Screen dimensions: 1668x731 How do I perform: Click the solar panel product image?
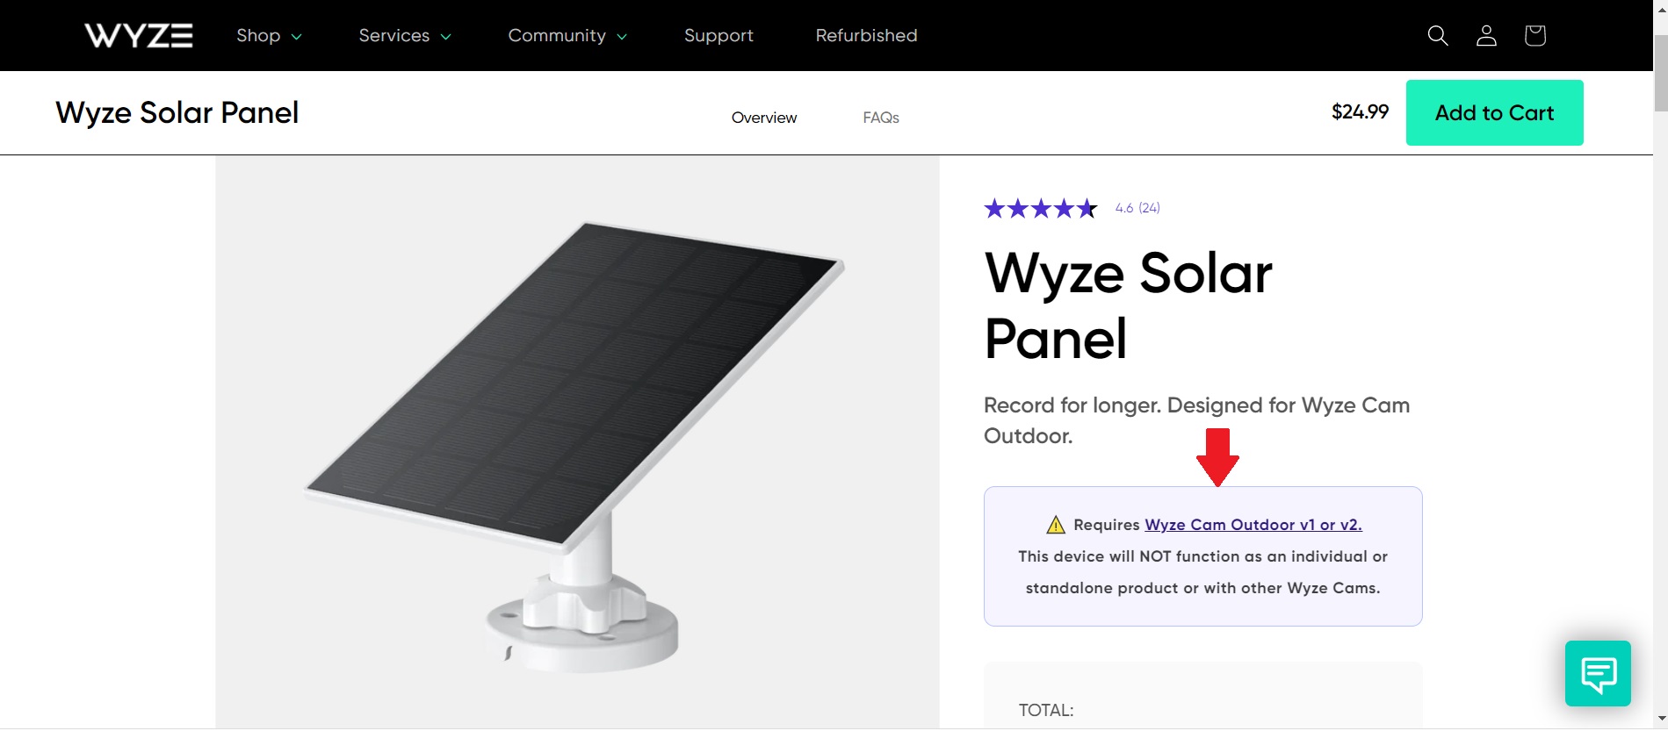pos(576,439)
